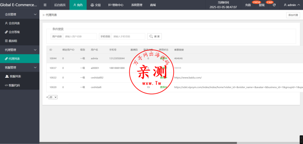Viewport: 303px width, 144px height.
Task: Click the magnifier icon in search button
Action: pos(151,36)
